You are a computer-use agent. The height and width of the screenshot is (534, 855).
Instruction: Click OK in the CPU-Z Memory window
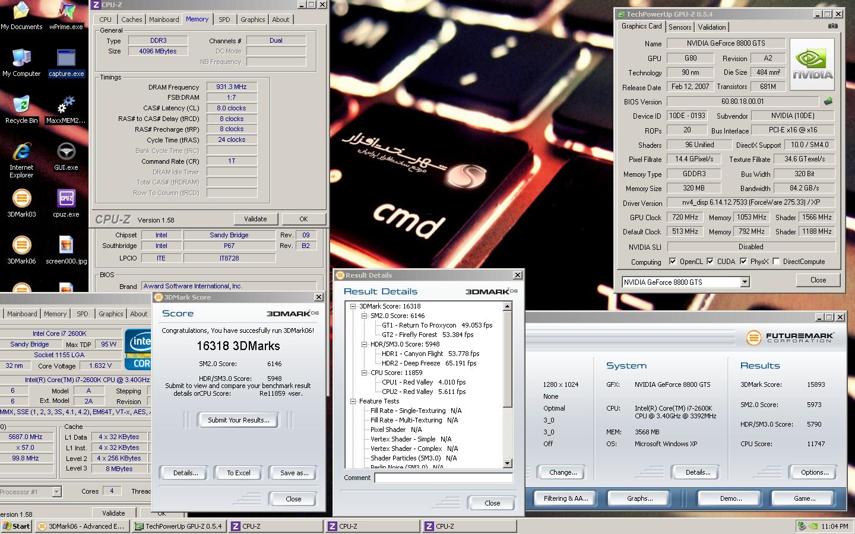[x=303, y=219]
